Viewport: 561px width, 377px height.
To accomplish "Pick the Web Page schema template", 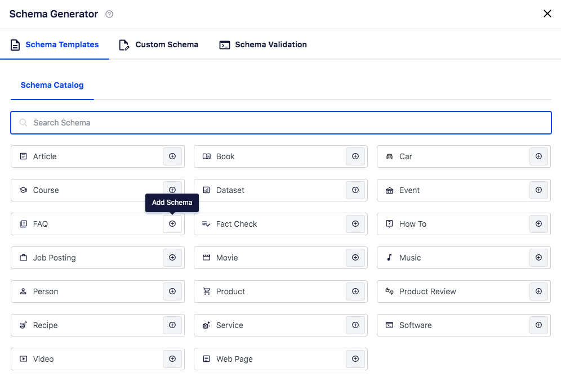I will pos(268,359).
